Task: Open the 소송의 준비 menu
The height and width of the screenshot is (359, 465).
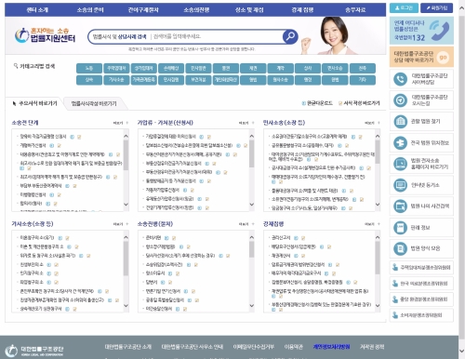Action: 90,10
